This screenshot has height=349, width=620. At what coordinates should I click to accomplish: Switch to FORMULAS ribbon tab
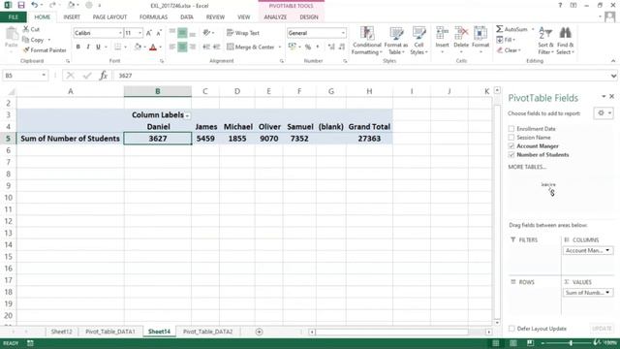[x=153, y=17]
